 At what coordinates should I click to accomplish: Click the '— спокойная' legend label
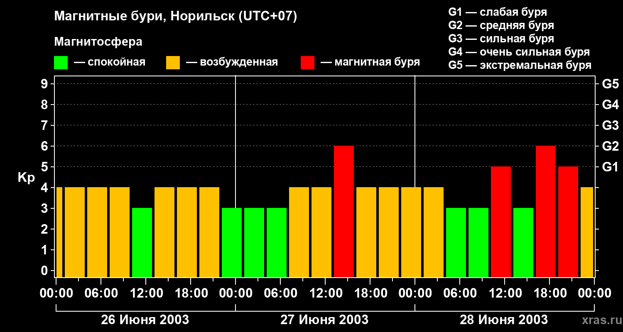tap(110, 62)
